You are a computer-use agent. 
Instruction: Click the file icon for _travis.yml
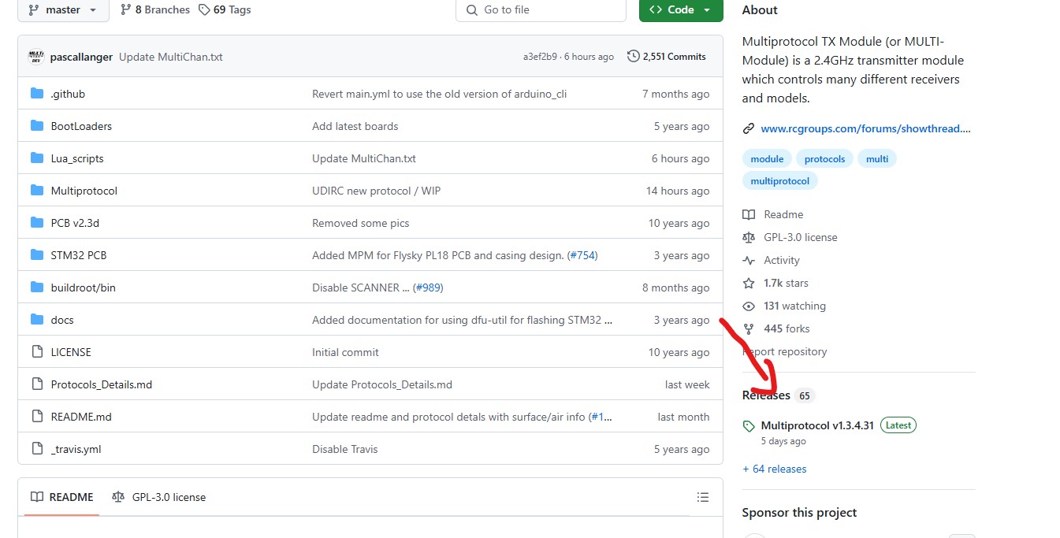[37, 449]
